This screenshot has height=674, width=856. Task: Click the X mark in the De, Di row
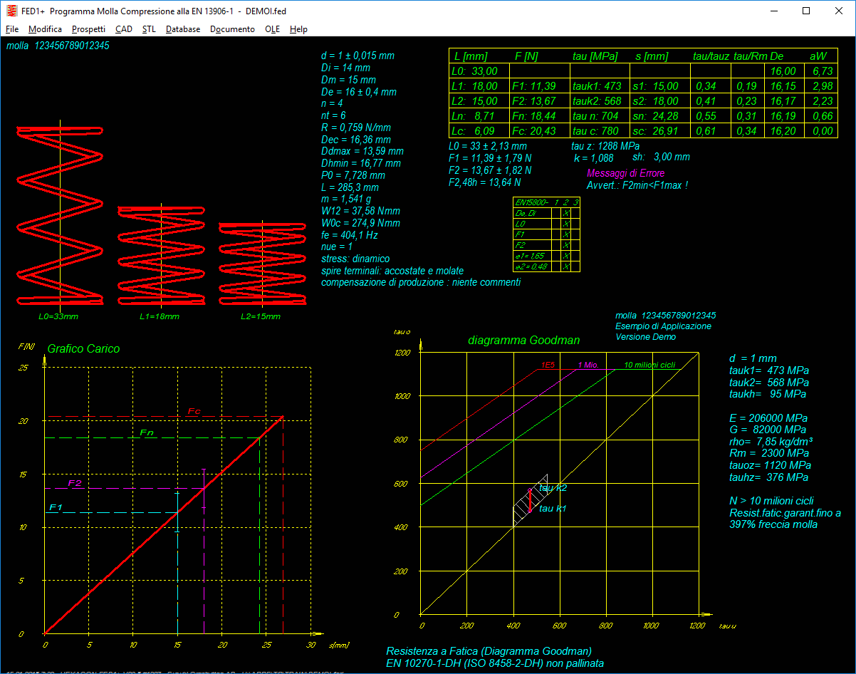click(x=565, y=212)
